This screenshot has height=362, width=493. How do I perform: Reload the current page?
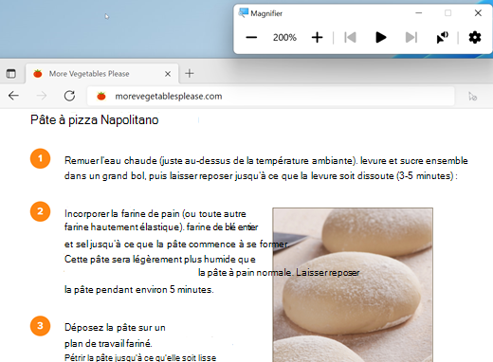[69, 96]
